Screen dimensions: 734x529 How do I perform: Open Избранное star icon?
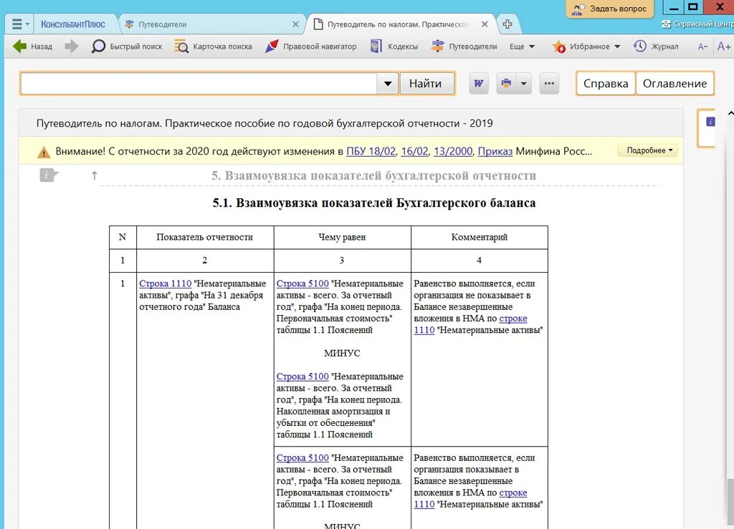(x=559, y=47)
